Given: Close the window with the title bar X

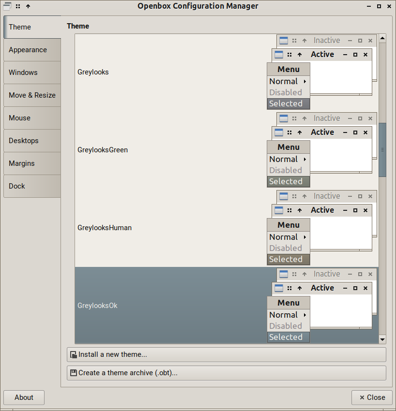Looking at the screenshot, I should pos(389,6).
